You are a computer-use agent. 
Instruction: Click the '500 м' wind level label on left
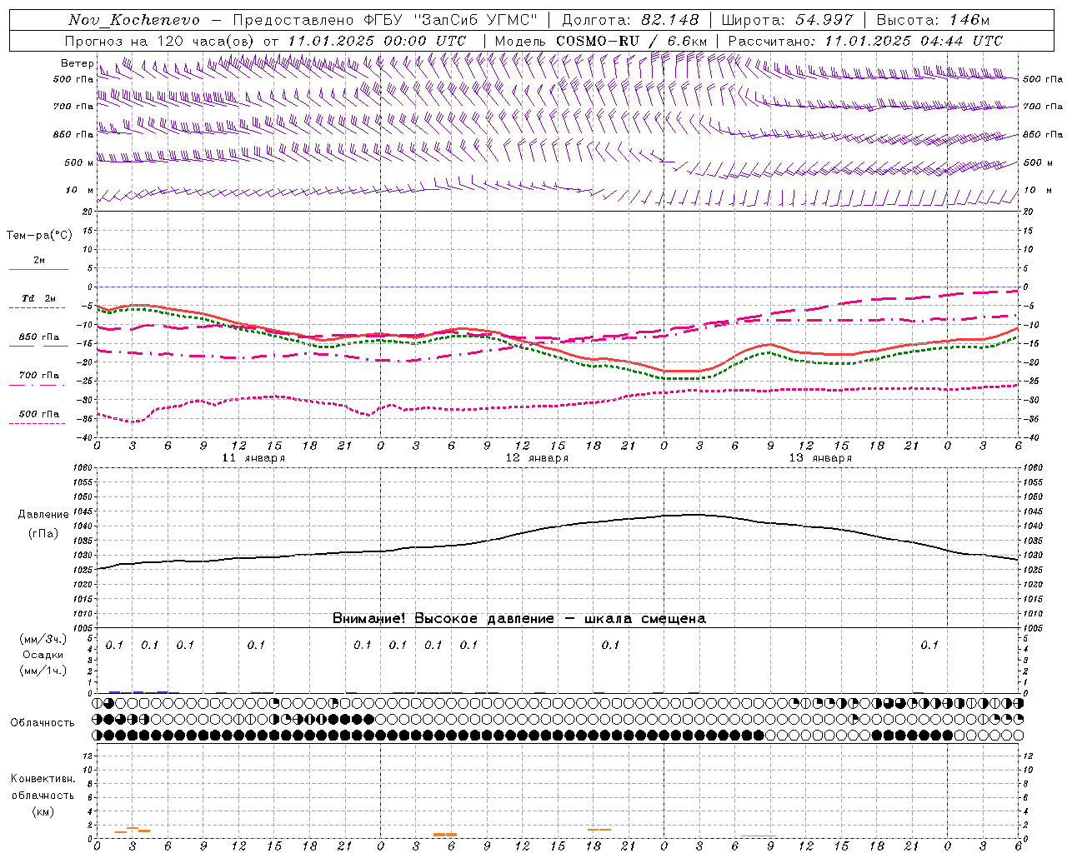coord(79,162)
